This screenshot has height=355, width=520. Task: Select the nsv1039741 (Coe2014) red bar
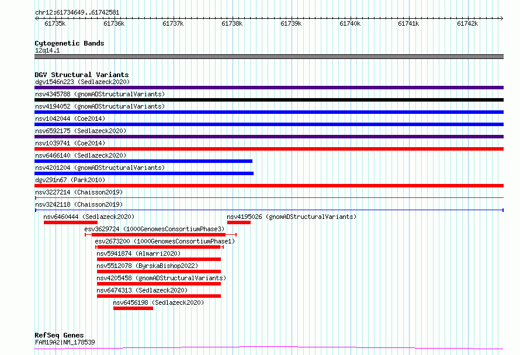point(269,149)
